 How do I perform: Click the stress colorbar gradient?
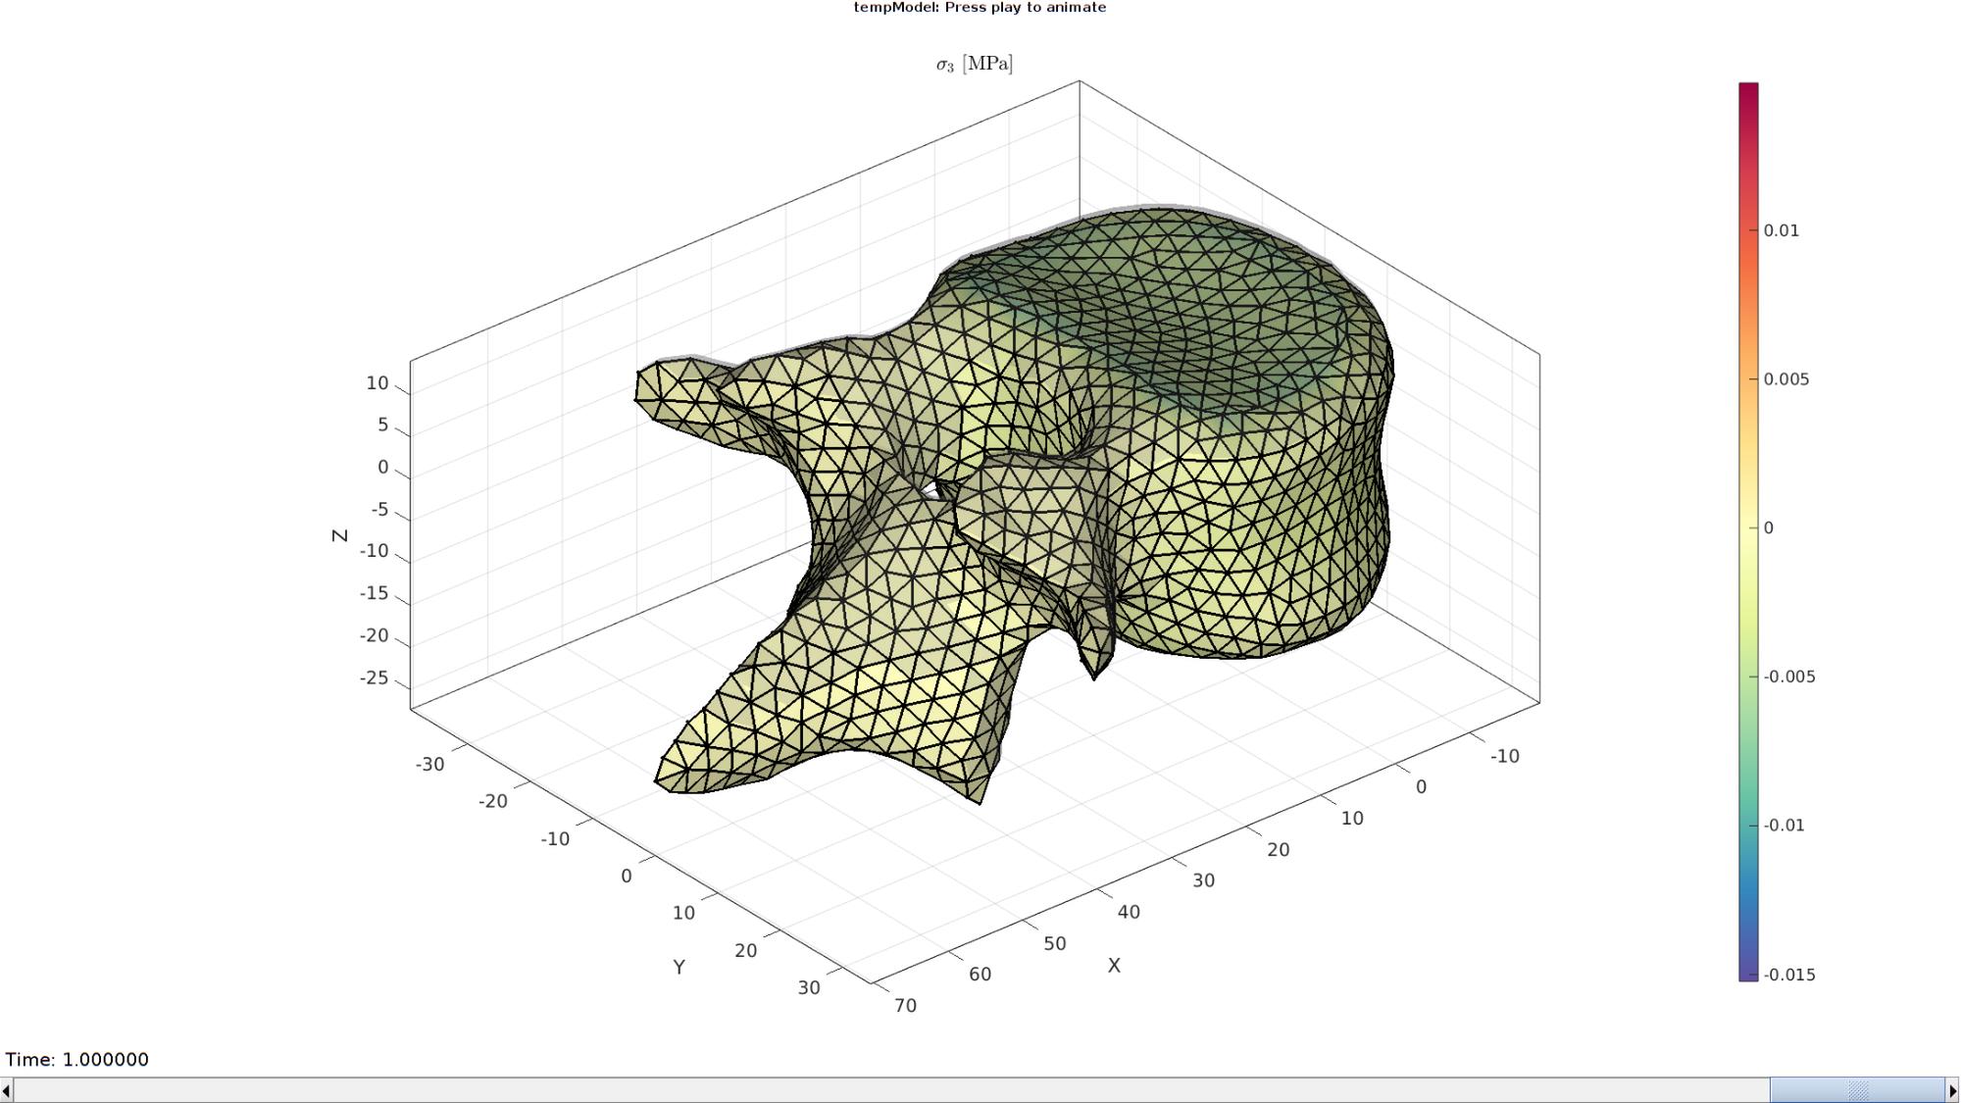tap(1748, 531)
